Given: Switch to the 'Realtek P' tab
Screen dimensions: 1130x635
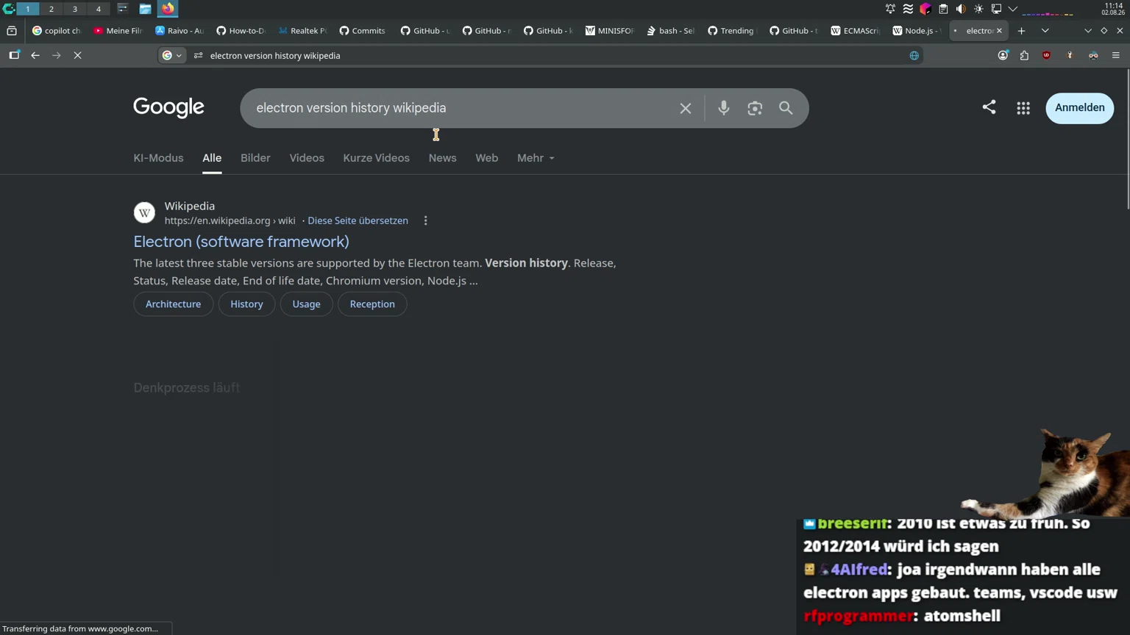Looking at the screenshot, I should click(x=302, y=31).
